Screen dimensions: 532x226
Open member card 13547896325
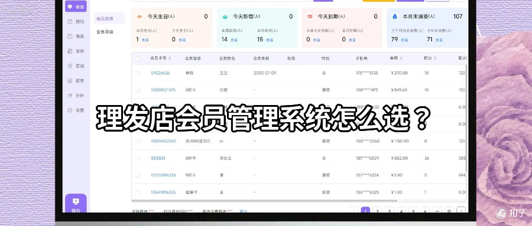pyautogui.click(x=163, y=192)
